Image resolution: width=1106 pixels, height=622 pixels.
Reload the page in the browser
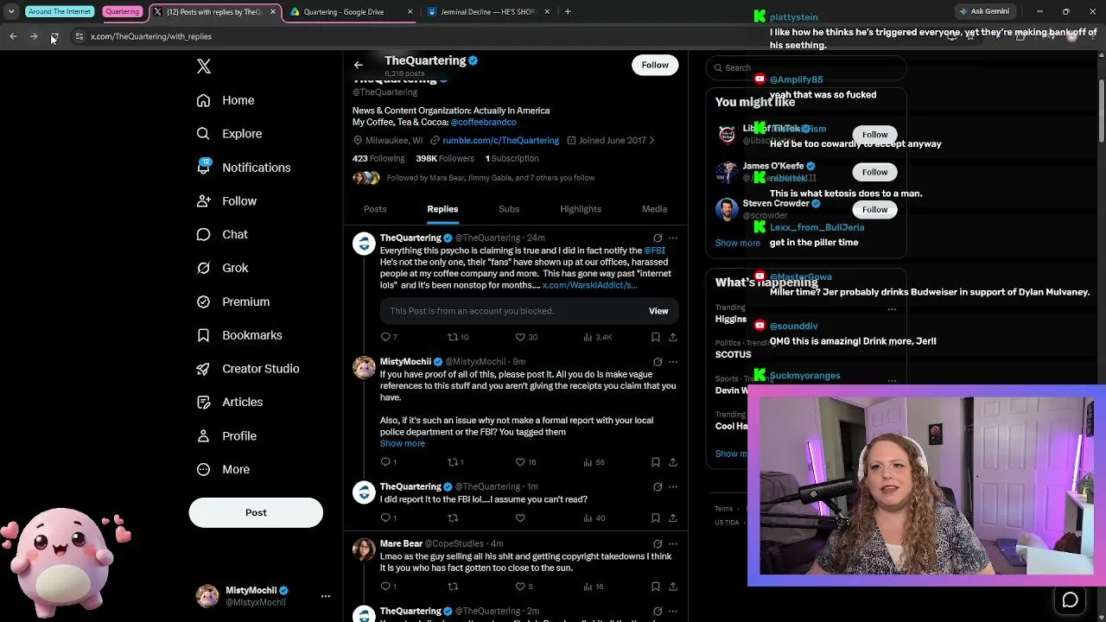pyautogui.click(x=54, y=36)
